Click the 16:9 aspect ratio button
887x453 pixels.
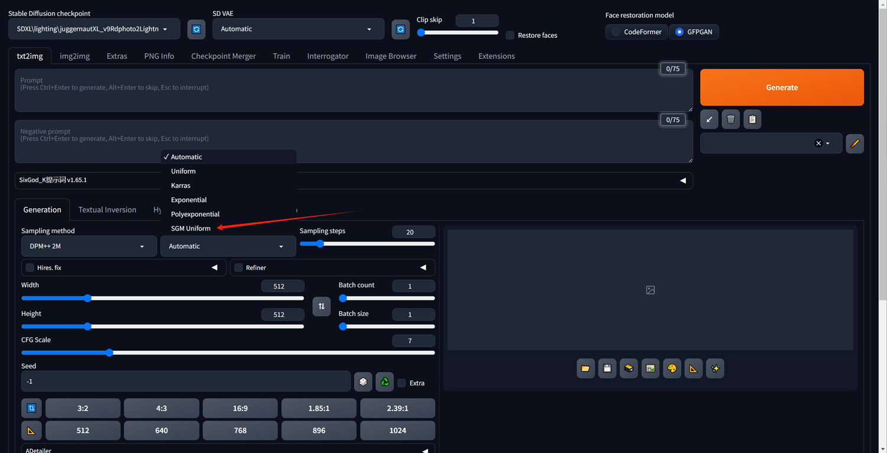click(240, 408)
